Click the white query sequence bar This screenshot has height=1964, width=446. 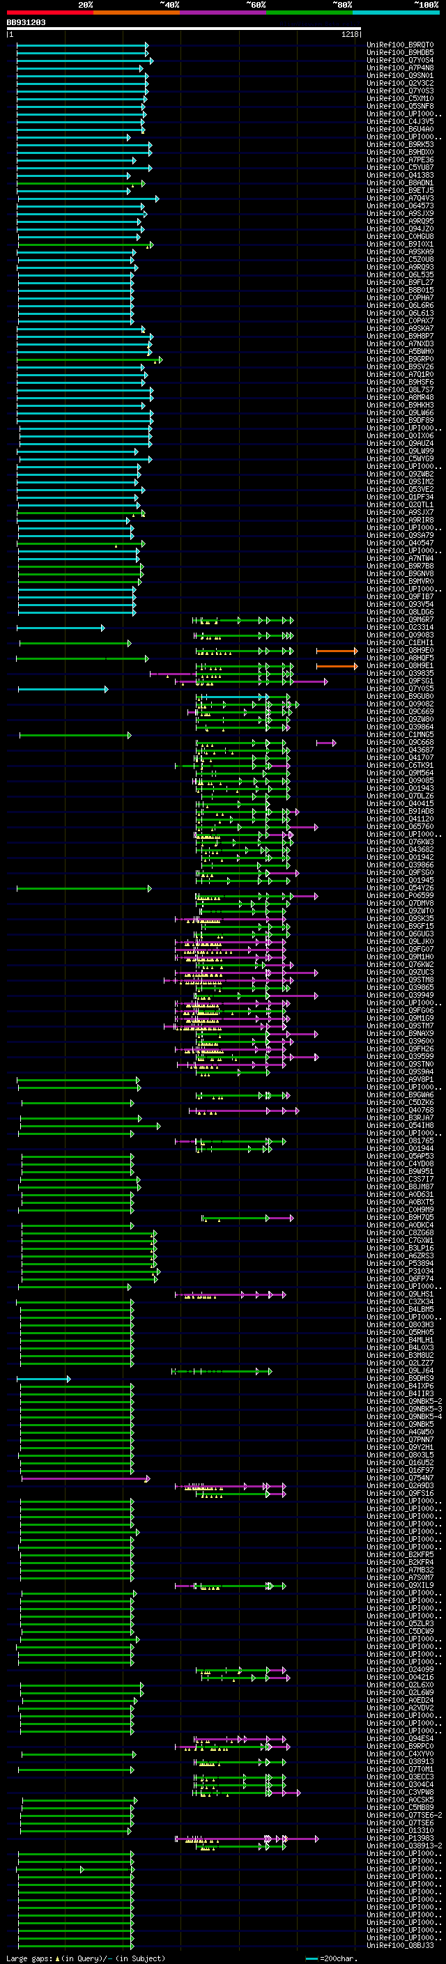[x=184, y=28]
